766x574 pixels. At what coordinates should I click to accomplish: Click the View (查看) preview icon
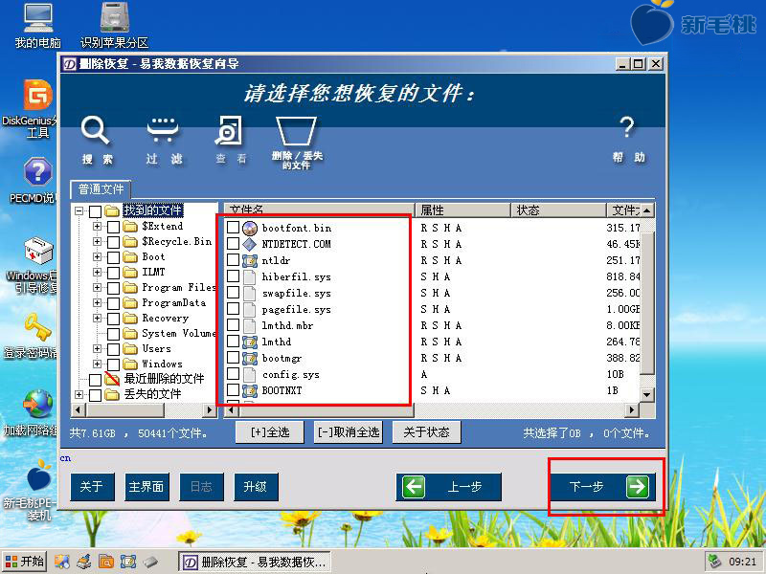(228, 130)
